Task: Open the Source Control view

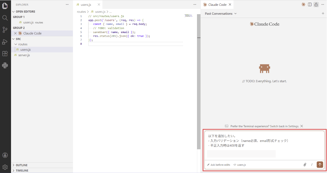Action: coord(5,30)
